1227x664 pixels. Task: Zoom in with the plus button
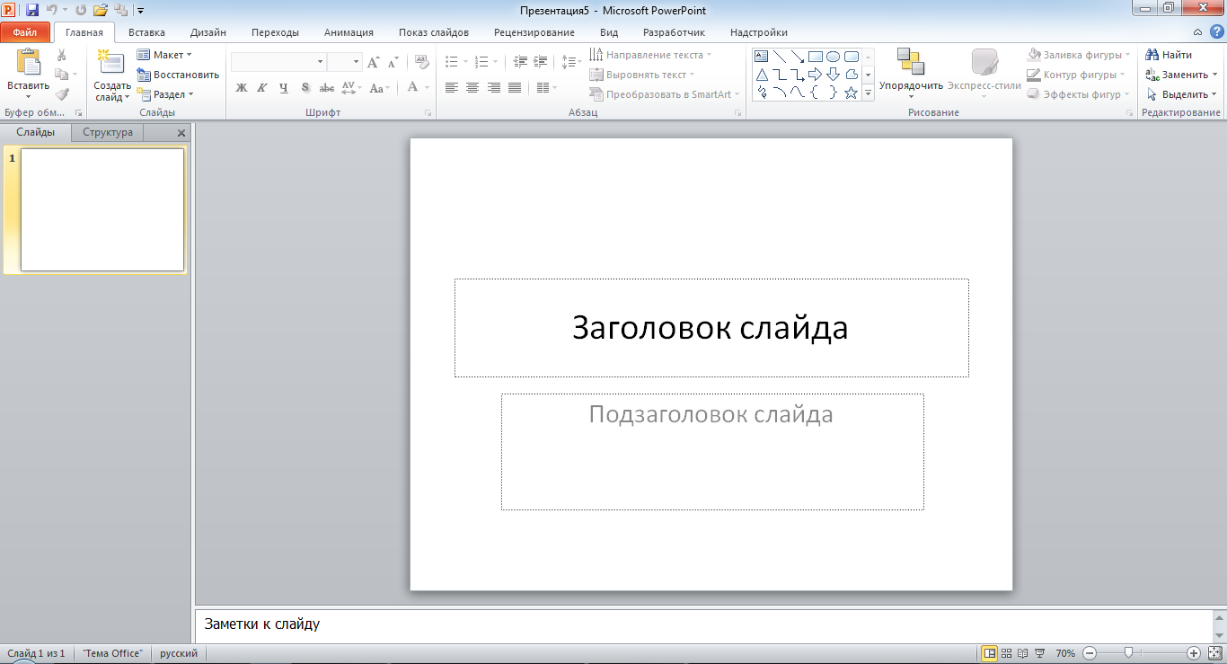pos(1194,653)
